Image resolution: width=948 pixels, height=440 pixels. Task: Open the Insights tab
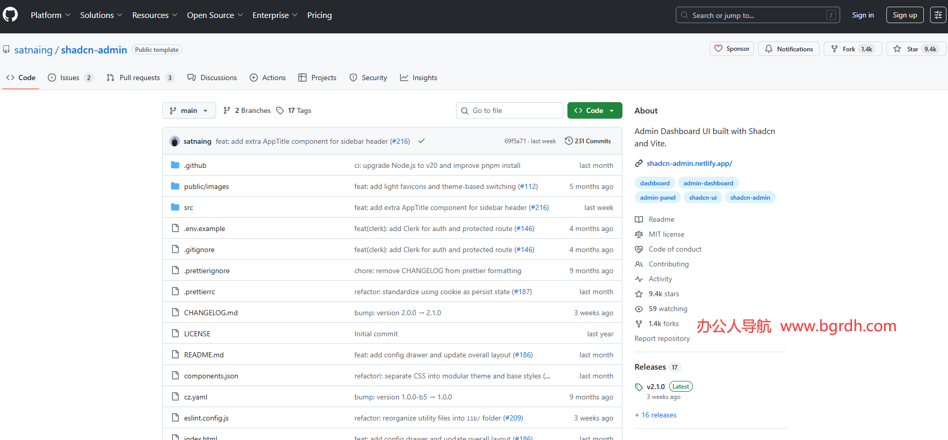pos(419,78)
